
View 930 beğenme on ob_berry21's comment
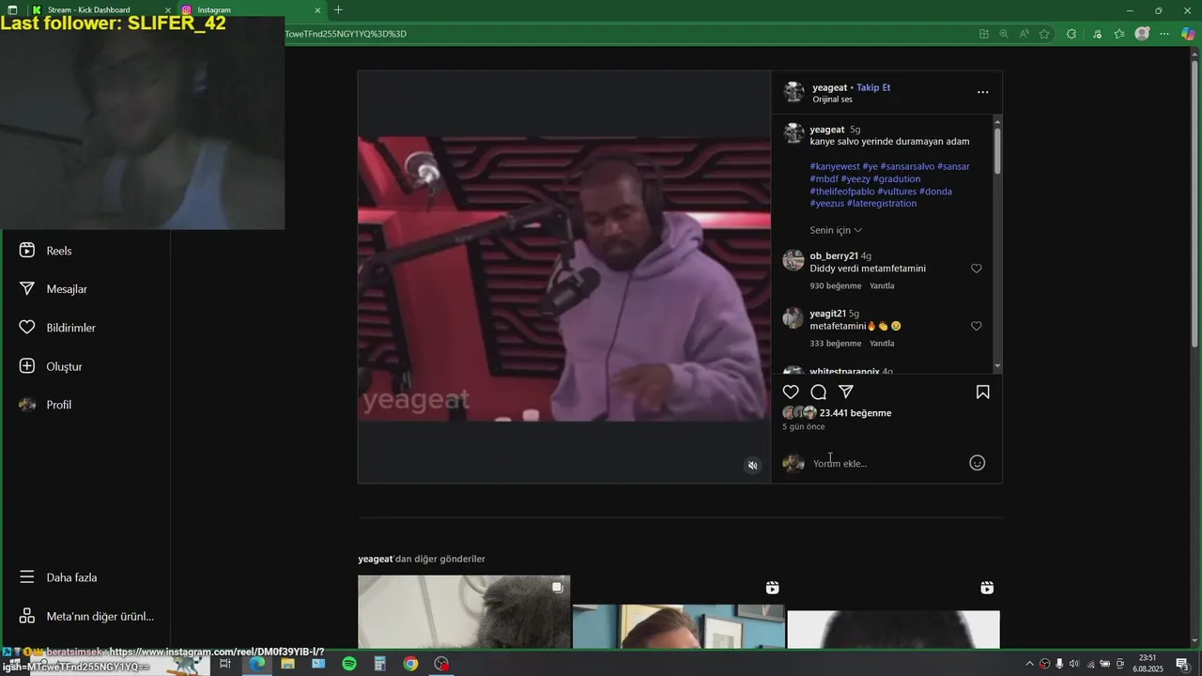pos(836,285)
